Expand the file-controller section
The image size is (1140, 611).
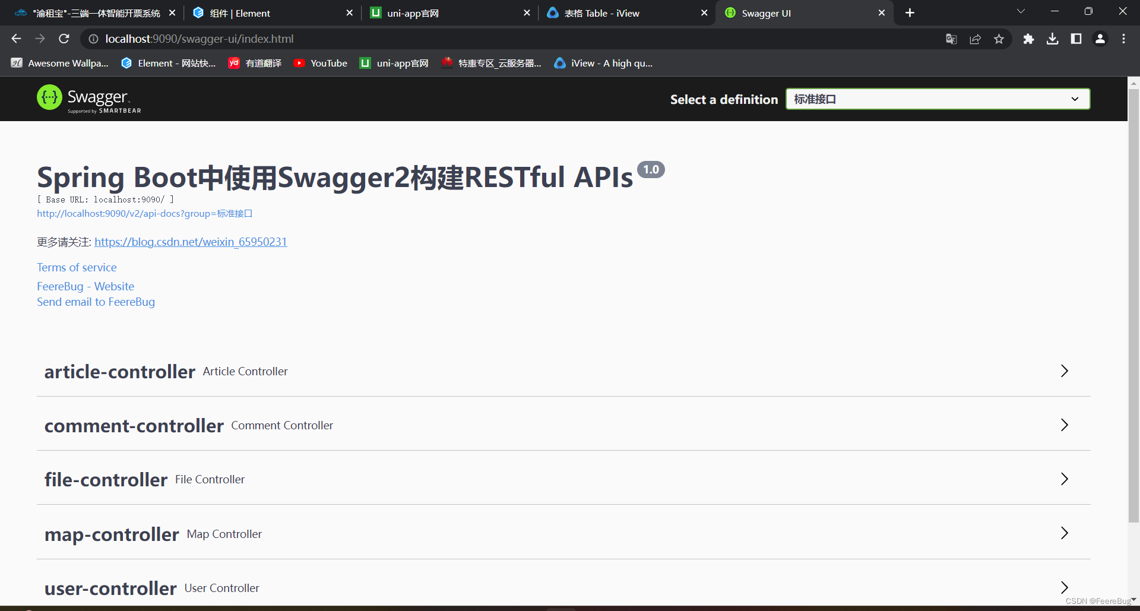(1064, 479)
